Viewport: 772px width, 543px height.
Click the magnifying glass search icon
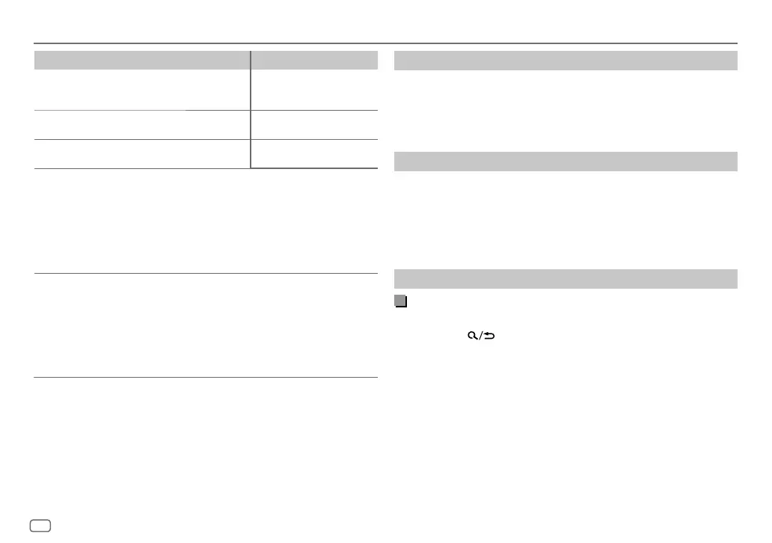click(x=472, y=336)
